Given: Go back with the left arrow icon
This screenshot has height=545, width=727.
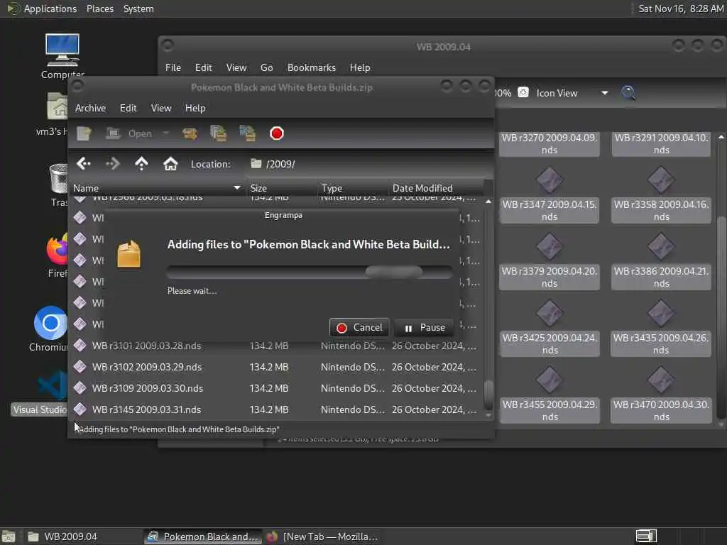Looking at the screenshot, I should click(84, 164).
